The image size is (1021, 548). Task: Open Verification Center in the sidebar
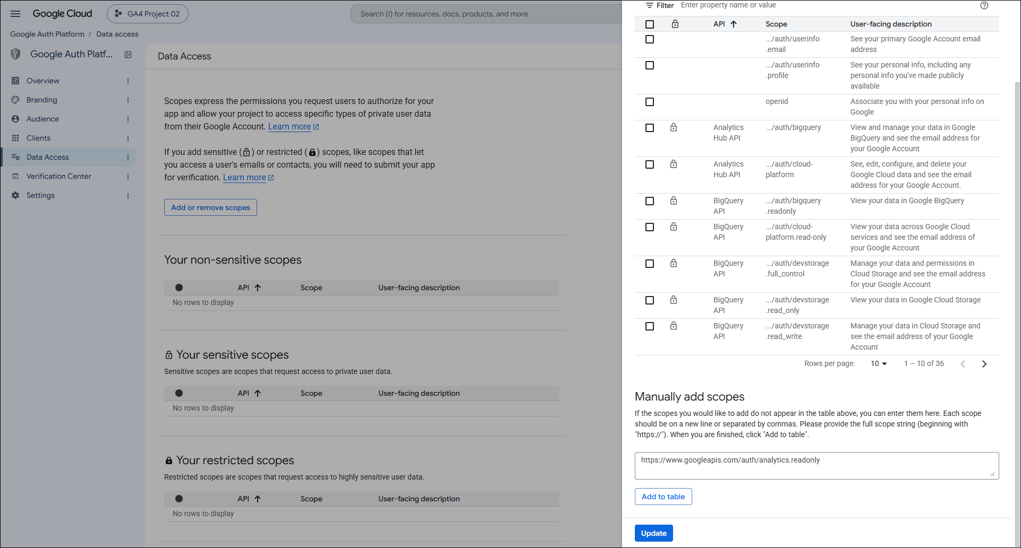coord(59,176)
